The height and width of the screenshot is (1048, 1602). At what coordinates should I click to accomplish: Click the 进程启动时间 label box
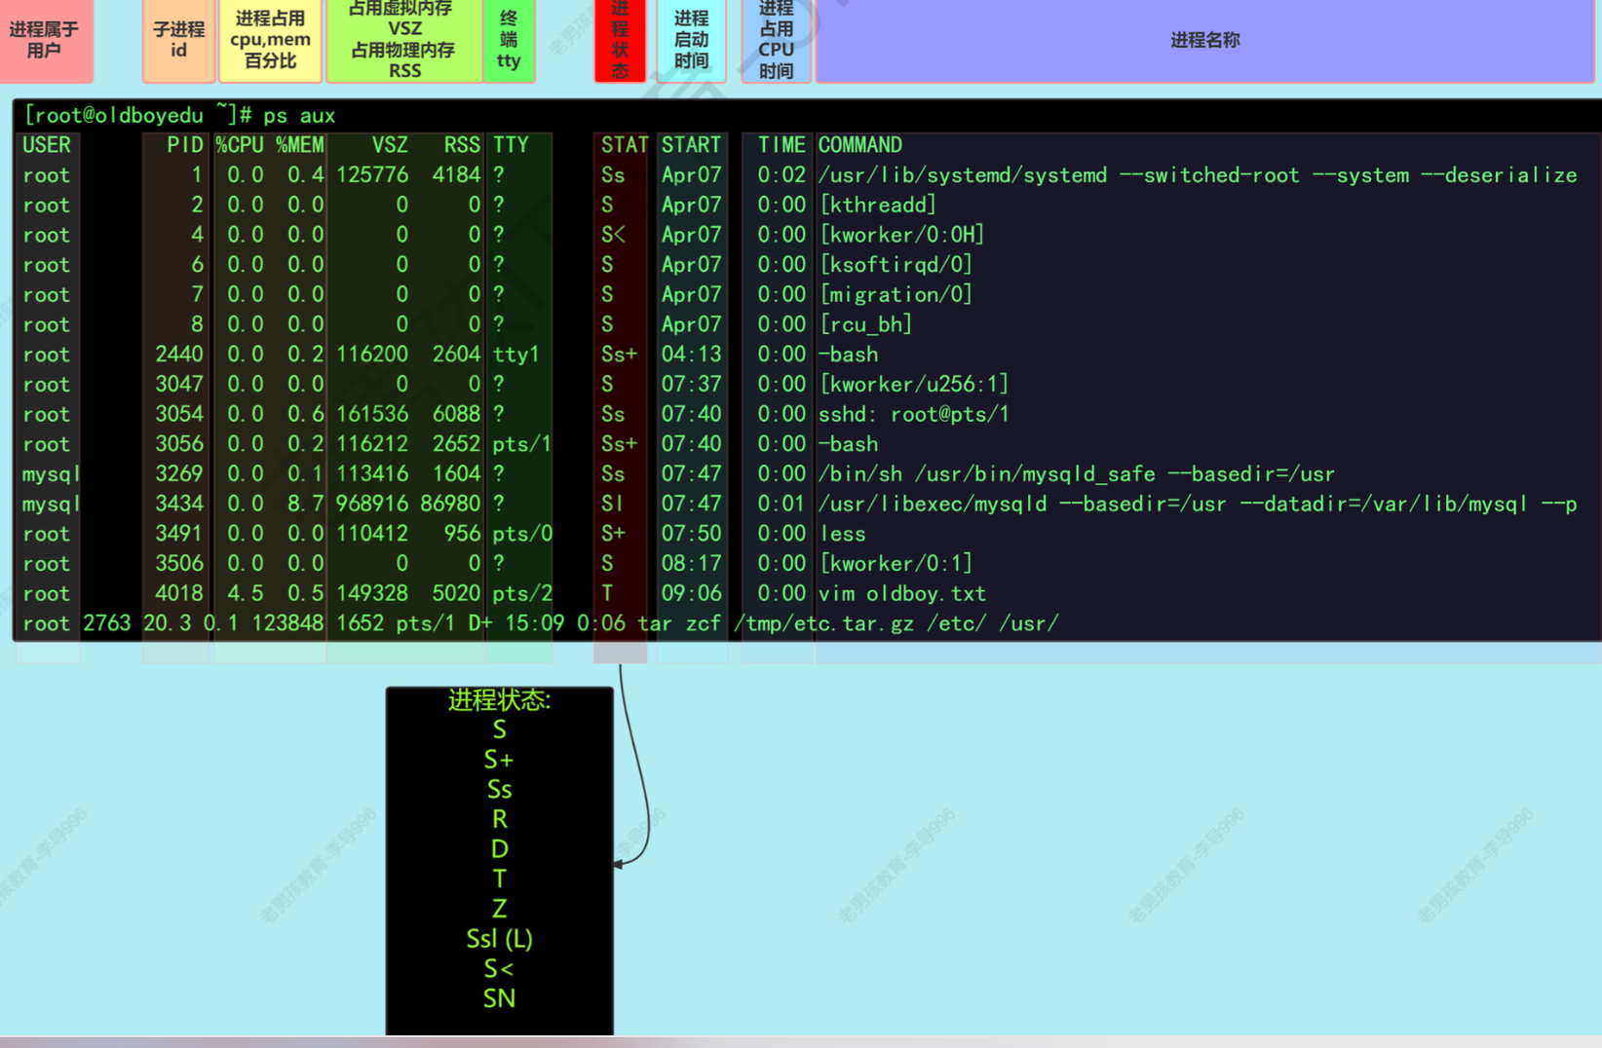point(691,40)
